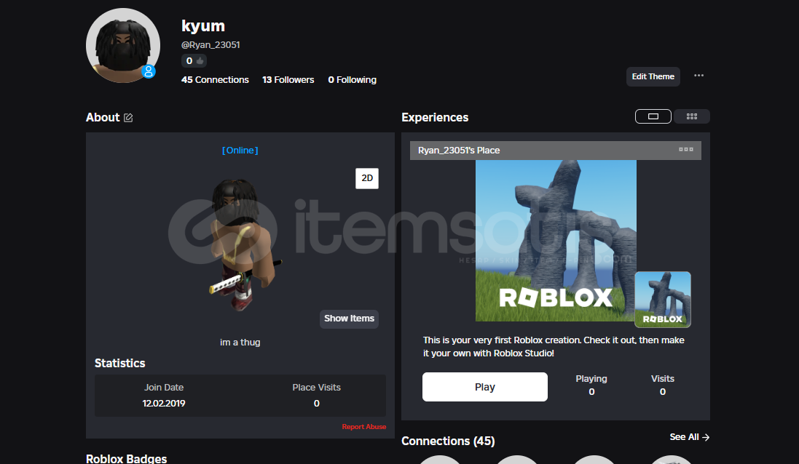The width and height of the screenshot is (799, 464).
Task: Click the Report Abuse link
Action: point(364,427)
